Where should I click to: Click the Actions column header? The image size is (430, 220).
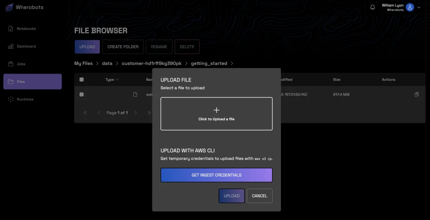[x=388, y=79]
